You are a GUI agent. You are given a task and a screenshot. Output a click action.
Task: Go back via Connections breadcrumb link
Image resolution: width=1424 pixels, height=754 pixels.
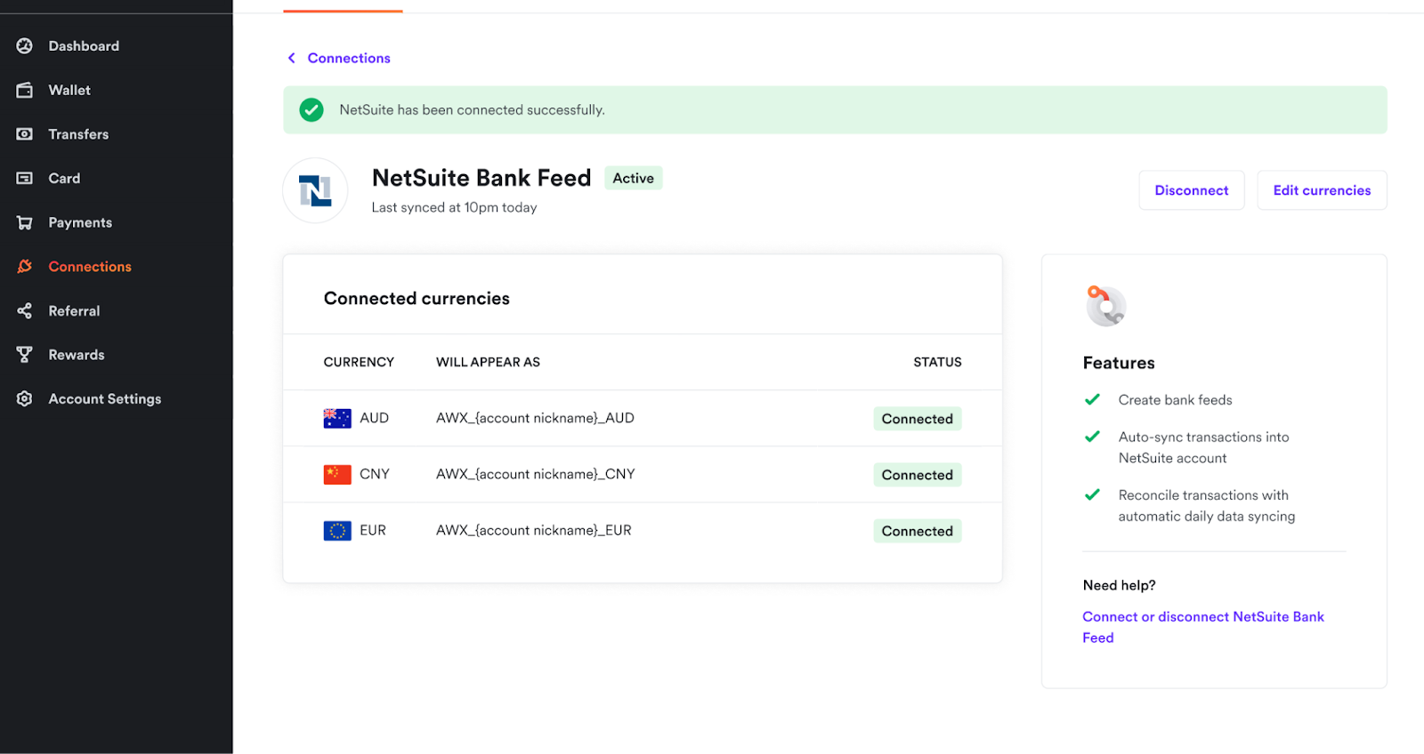tap(349, 58)
